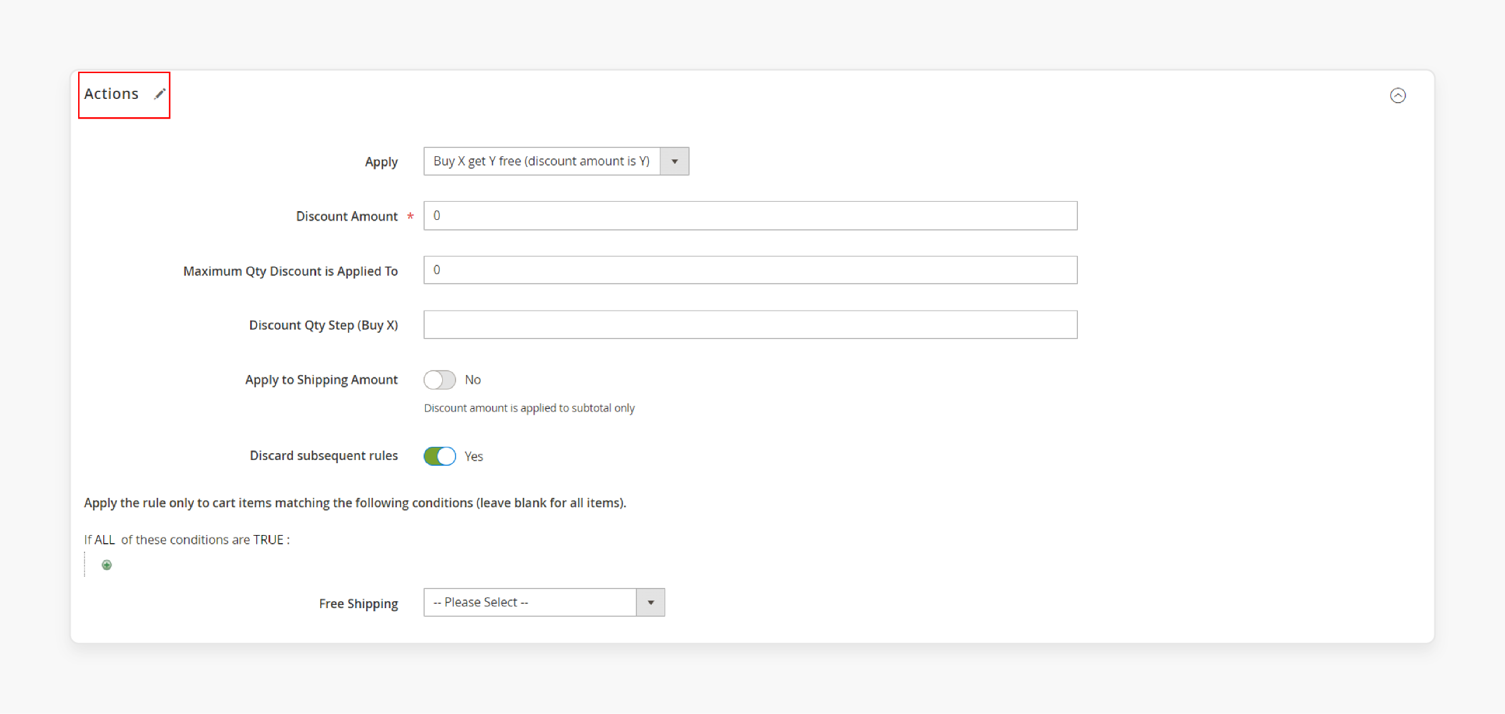Viewport: 1505px width, 714px height.
Task: Click the Please Select free shipping box
Action: point(529,602)
